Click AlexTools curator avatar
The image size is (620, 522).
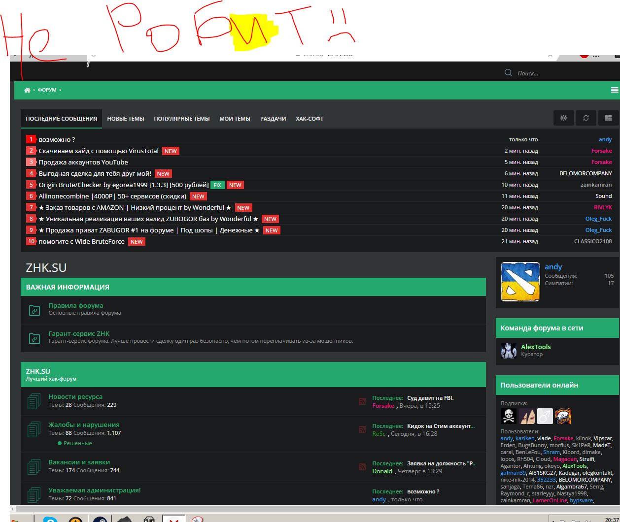pyautogui.click(x=509, y=351)
